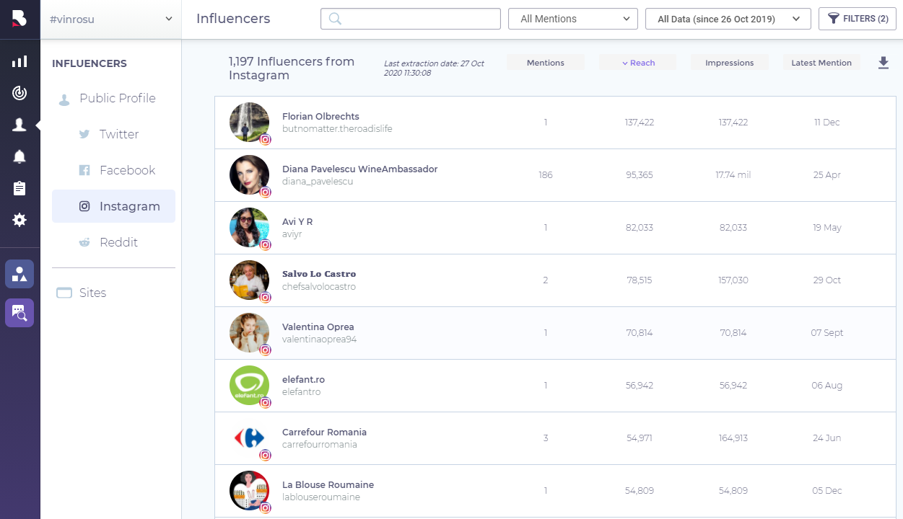This screenshot has width=903, height=519.
Task: Select the influencers person icon in sidebar
Action: 19,125
